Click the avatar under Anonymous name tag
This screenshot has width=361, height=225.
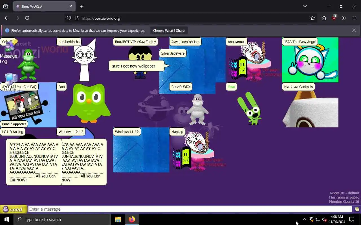click(x=250, y=61)
